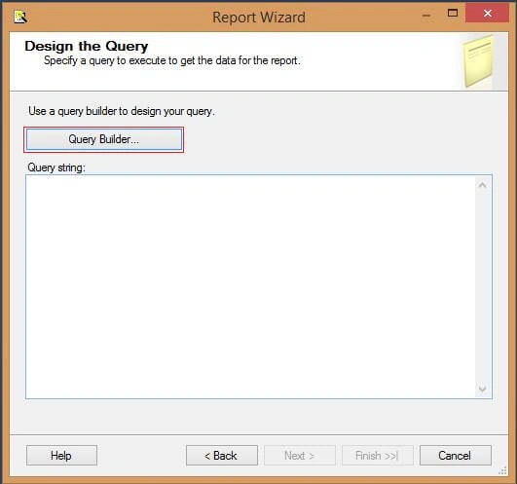Minimize the Report Wizard window
Screen dimensions: 517x484
[426, 16]
